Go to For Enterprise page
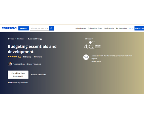Image resolution: width=144 pixels, height=115 pixels. pos(109,28)
